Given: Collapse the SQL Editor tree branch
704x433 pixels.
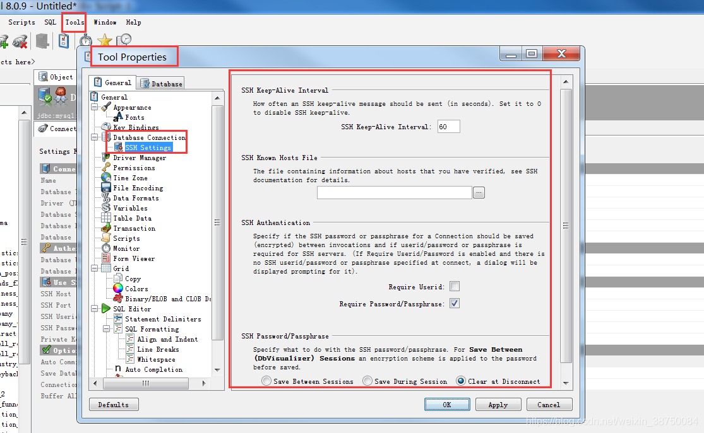Looking at the screenshot, I should tap(95, 309).
